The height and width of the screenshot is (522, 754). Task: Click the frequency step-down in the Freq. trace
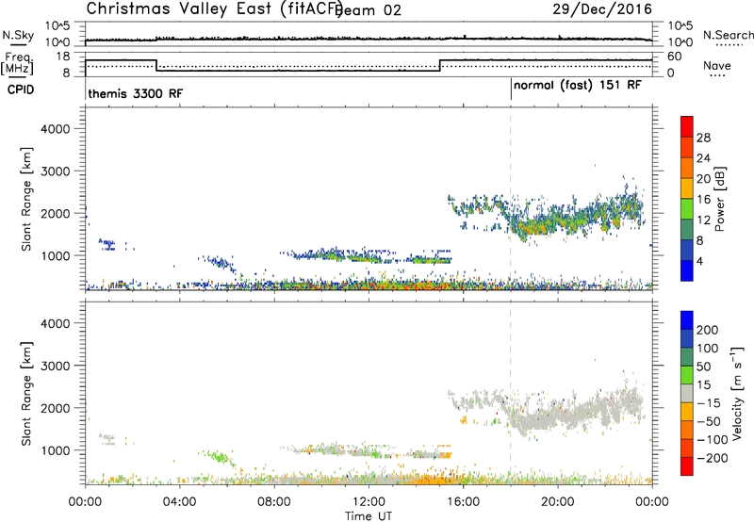tap(156, 65)
